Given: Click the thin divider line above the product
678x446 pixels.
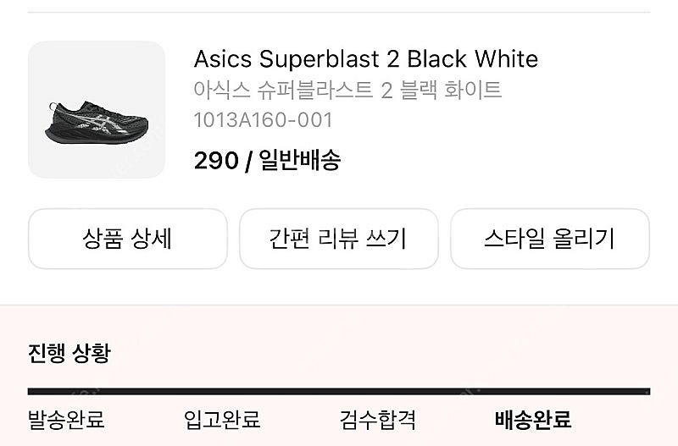Looking at the screenshot, I should pyautogui.click(x=339, y=13).
